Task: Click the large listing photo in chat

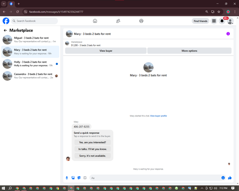Action: [148, 67]
